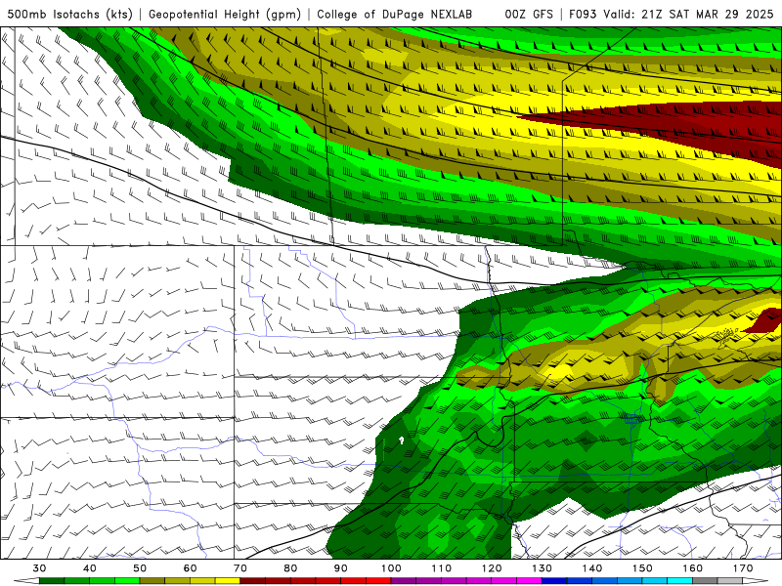Select the dark maroon swatch right of 70

tap(253, 581)
